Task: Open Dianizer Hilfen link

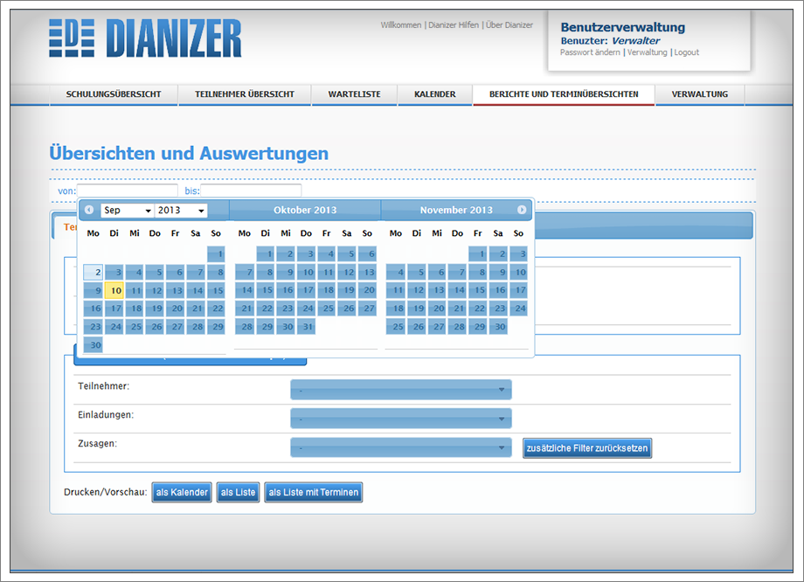Action: (454, 24)
